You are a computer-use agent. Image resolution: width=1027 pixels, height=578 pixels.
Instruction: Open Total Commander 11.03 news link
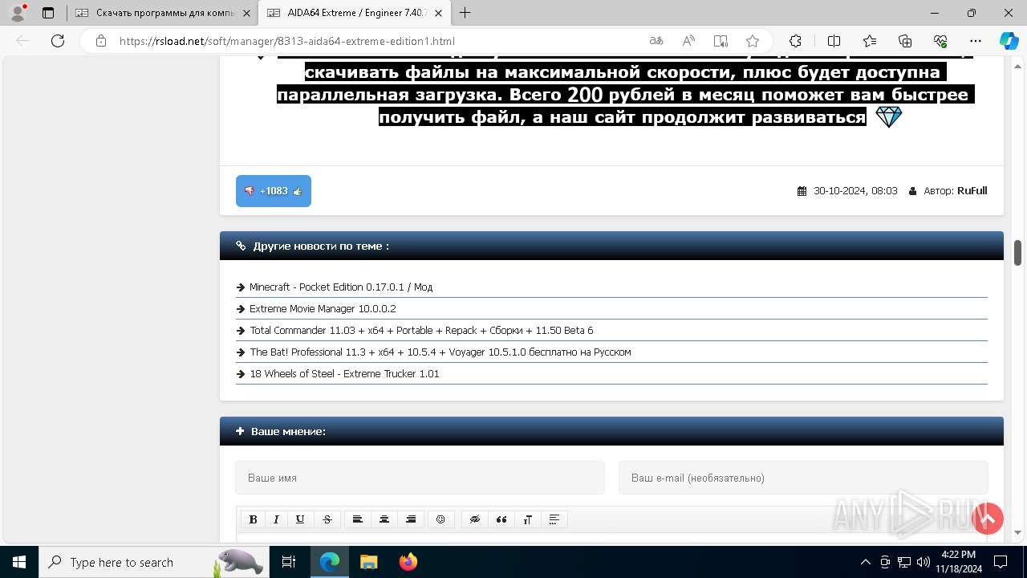421,330
